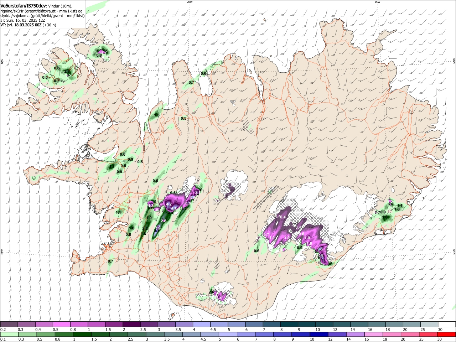Click the 'rigning/skúrir (grænt/blátt/rautt' legend description line

[x=41, y=11]
